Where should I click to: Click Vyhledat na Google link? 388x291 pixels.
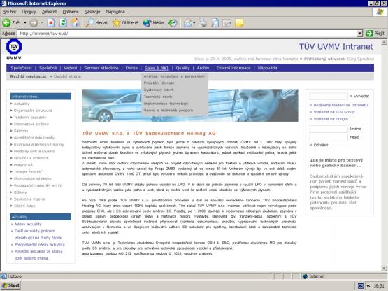coord(331,119)
